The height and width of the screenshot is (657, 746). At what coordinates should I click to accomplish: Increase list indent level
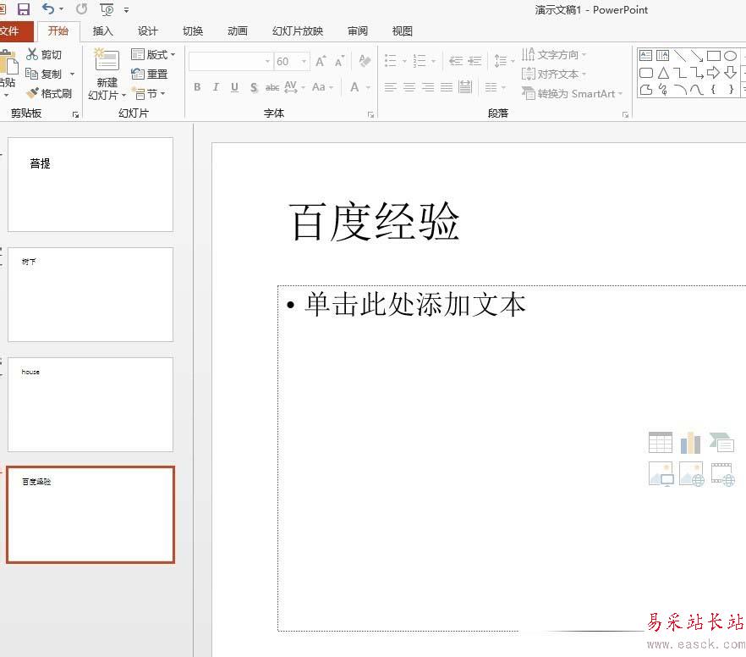[474, 61]
